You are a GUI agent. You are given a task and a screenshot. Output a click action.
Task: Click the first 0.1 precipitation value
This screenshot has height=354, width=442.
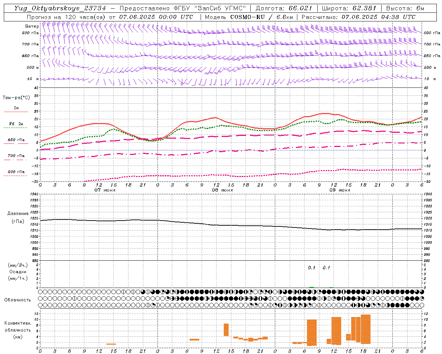click(312, 268)
